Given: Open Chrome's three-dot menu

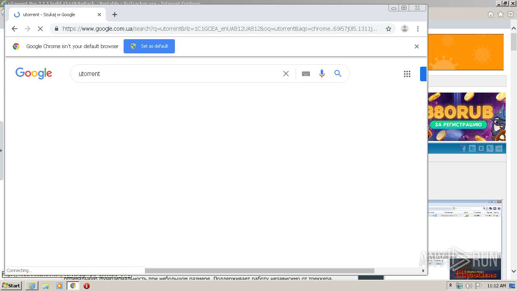Looking at the screenshot, I should 418,29.
